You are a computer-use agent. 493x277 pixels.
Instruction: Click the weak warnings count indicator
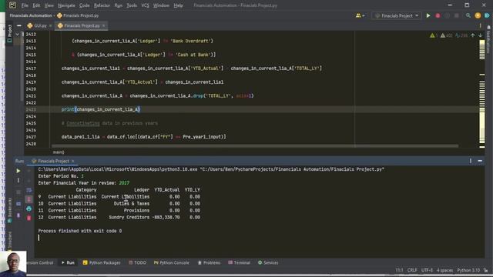[x=447, y=35]
